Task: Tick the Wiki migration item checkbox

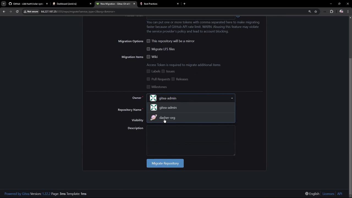Action: tap(148, 57)
